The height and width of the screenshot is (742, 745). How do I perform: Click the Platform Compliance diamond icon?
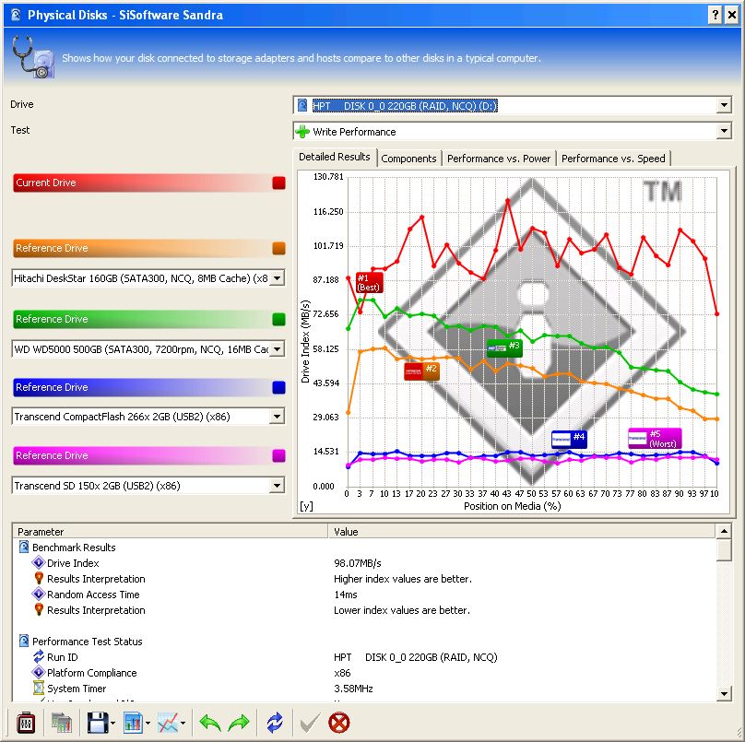[39, 673]
